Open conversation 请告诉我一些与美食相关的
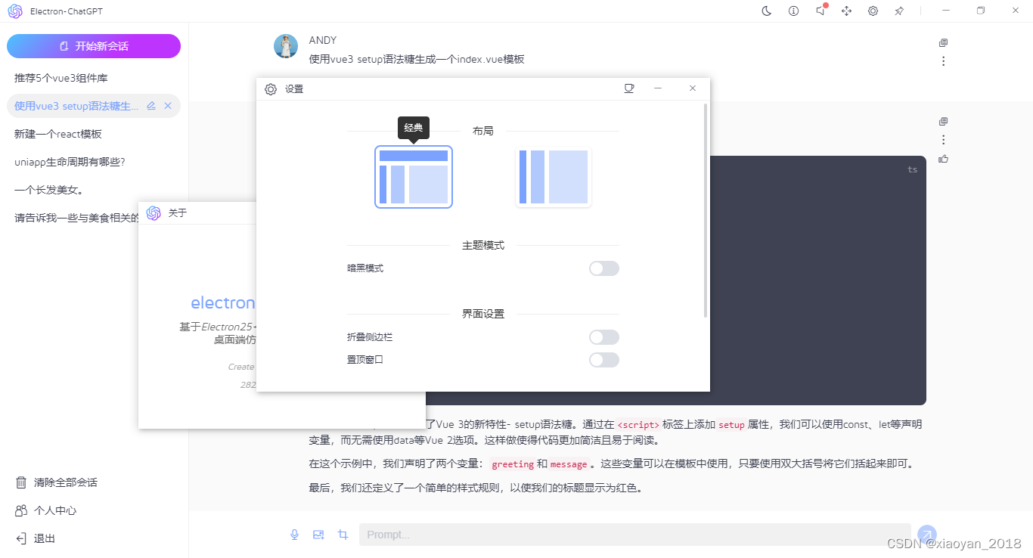The width and height of the screenshot is (1033, 558). (x=76, y=218)
